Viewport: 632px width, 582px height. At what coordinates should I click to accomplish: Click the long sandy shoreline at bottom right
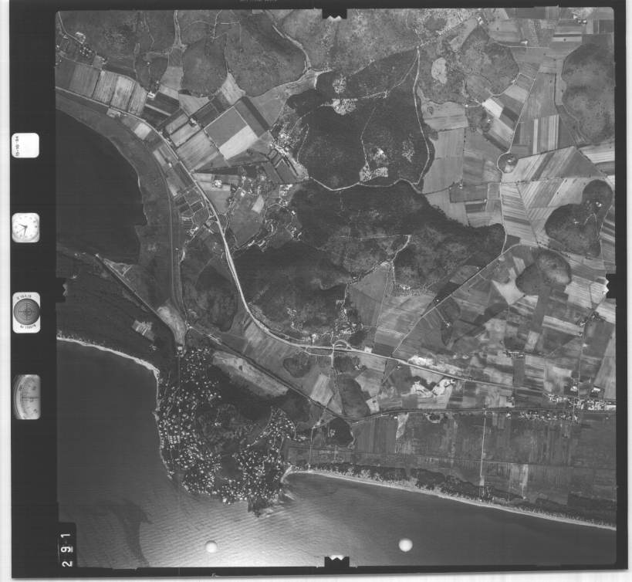(463, 496)
